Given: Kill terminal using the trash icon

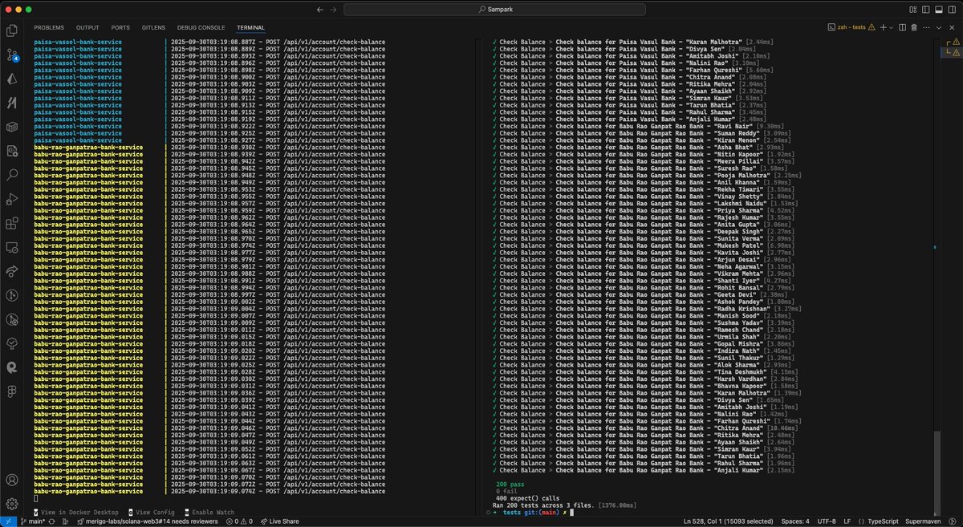Looking at the screenshot, I should click(x=914, y=27).
